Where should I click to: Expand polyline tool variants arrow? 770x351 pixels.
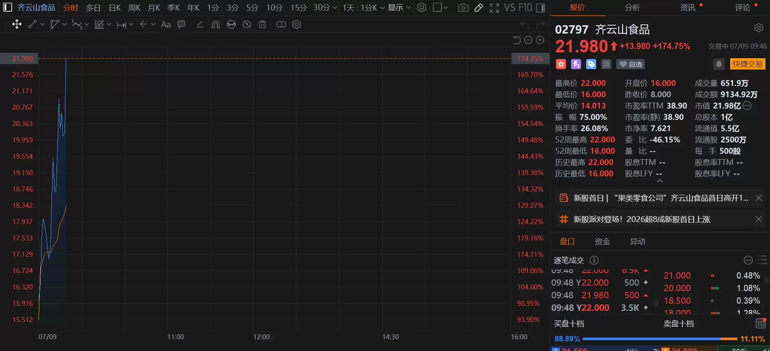click(65, 24)
